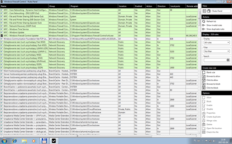Image resolution: width=232 pixels, height=144 pixels.
Task: Click the Local ports column header
Action: coord(178,6)
